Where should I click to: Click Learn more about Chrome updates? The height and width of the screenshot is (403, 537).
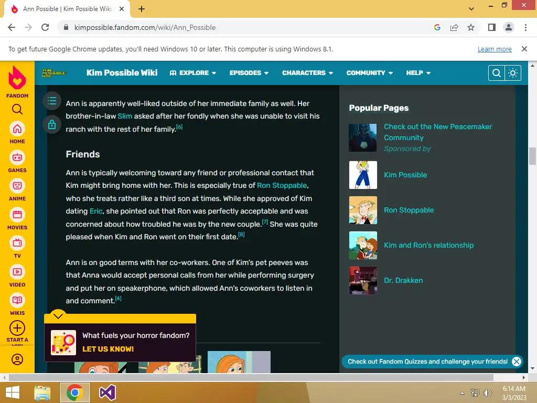(494, 49)
